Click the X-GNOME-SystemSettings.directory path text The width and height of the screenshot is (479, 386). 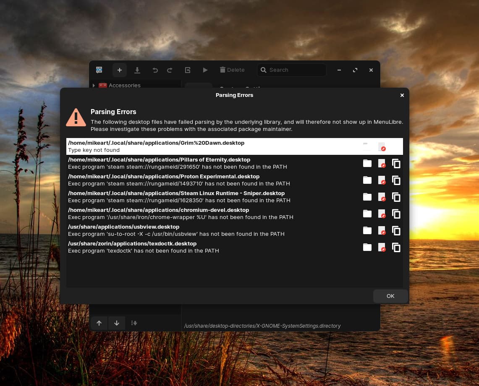click(262, 326)
